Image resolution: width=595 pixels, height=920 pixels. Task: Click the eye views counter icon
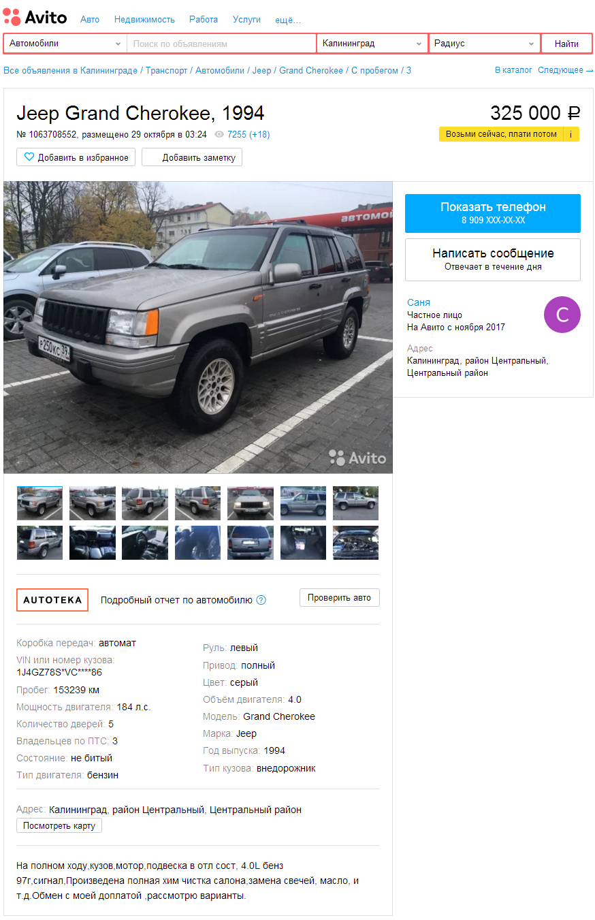(219, 135)
